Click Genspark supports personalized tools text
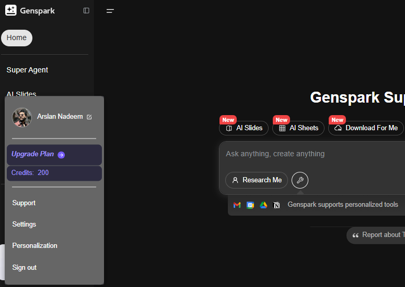Viewport: 405px width, 287px height. coord(343,205)
